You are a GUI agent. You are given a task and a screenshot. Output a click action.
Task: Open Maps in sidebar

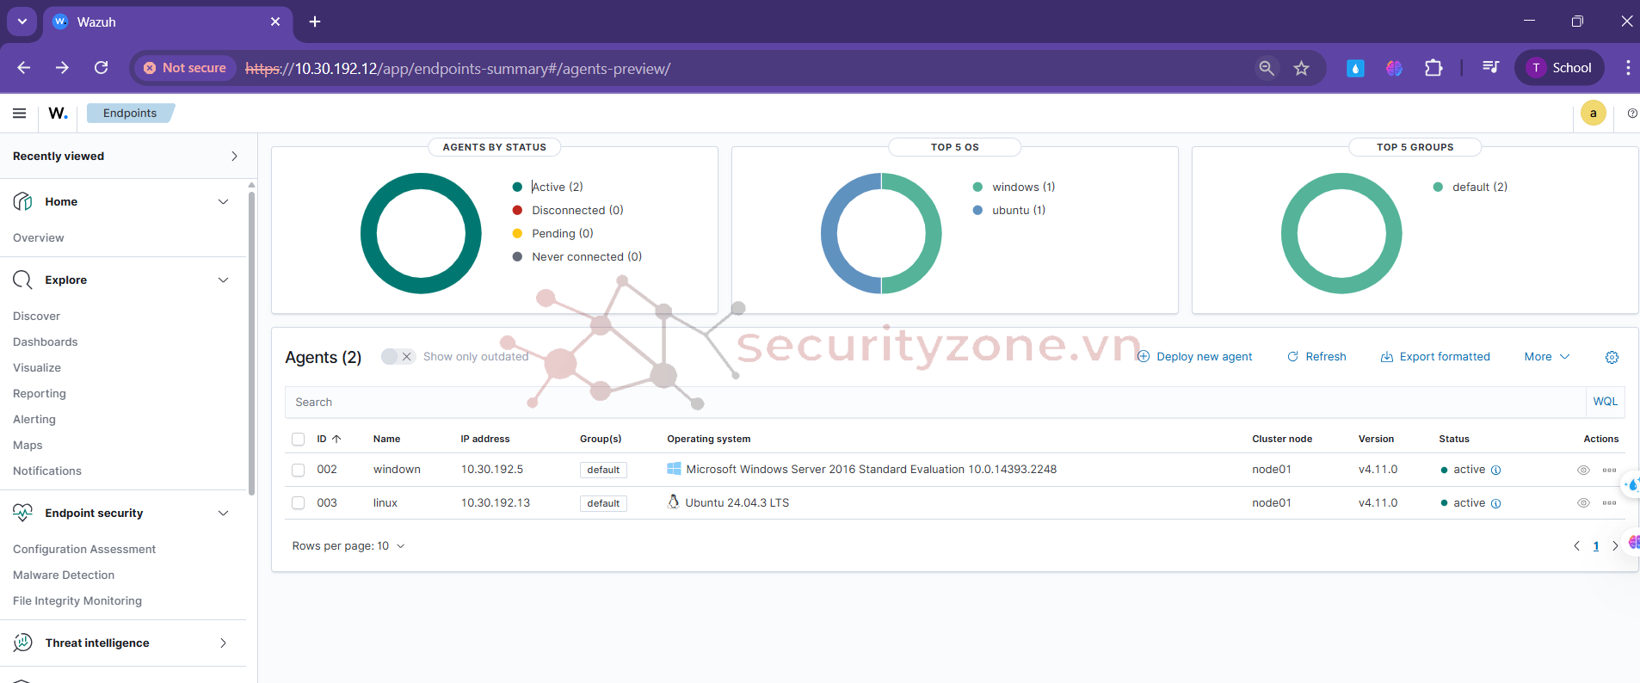click(x=28, y=445)
